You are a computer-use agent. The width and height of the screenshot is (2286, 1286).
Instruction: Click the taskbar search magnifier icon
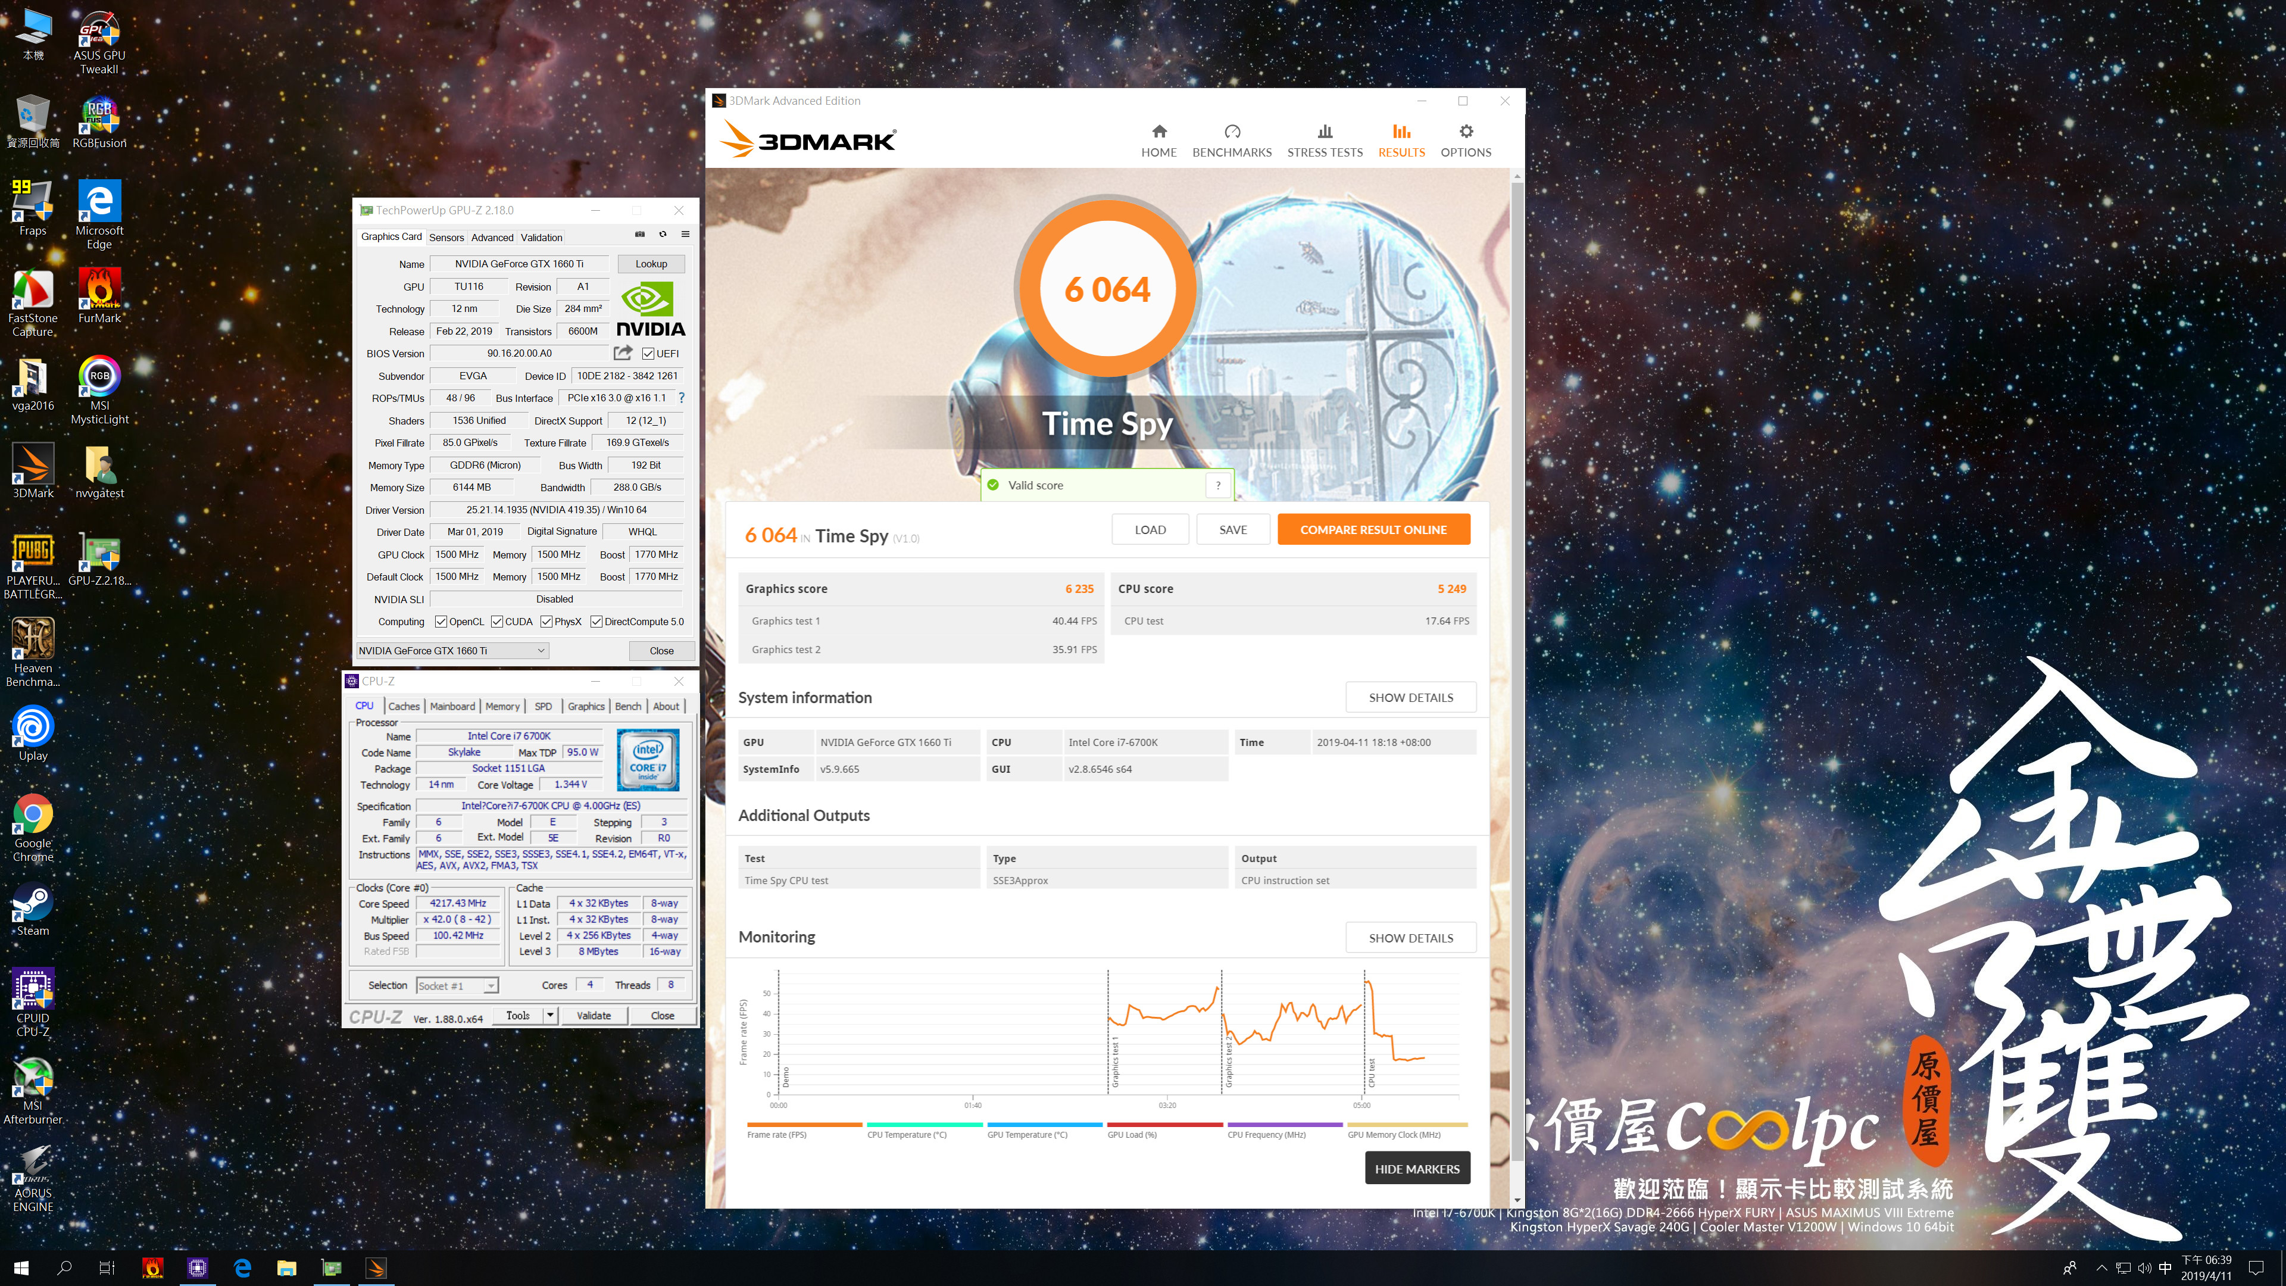click(x=64, y=1268)
